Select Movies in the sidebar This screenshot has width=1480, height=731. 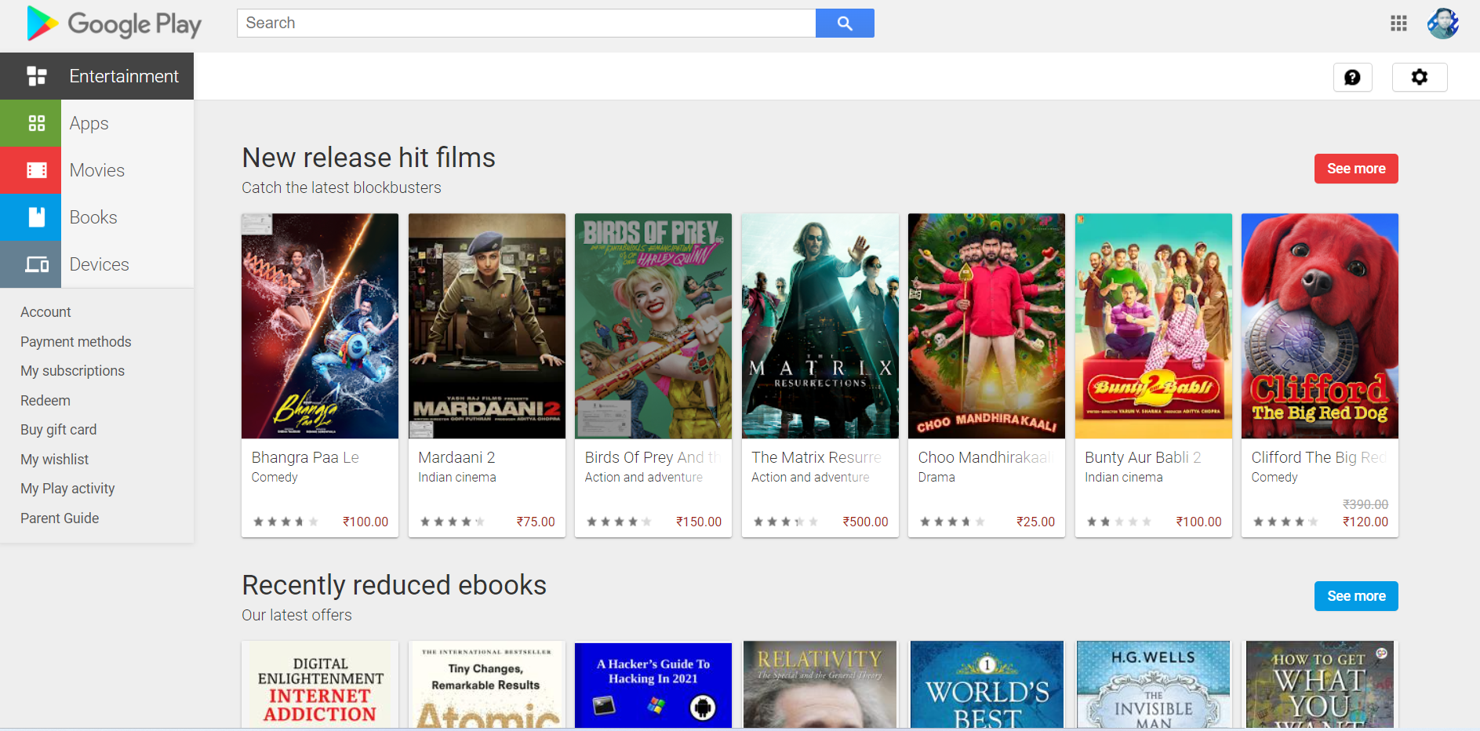click(x=96, y=170)
